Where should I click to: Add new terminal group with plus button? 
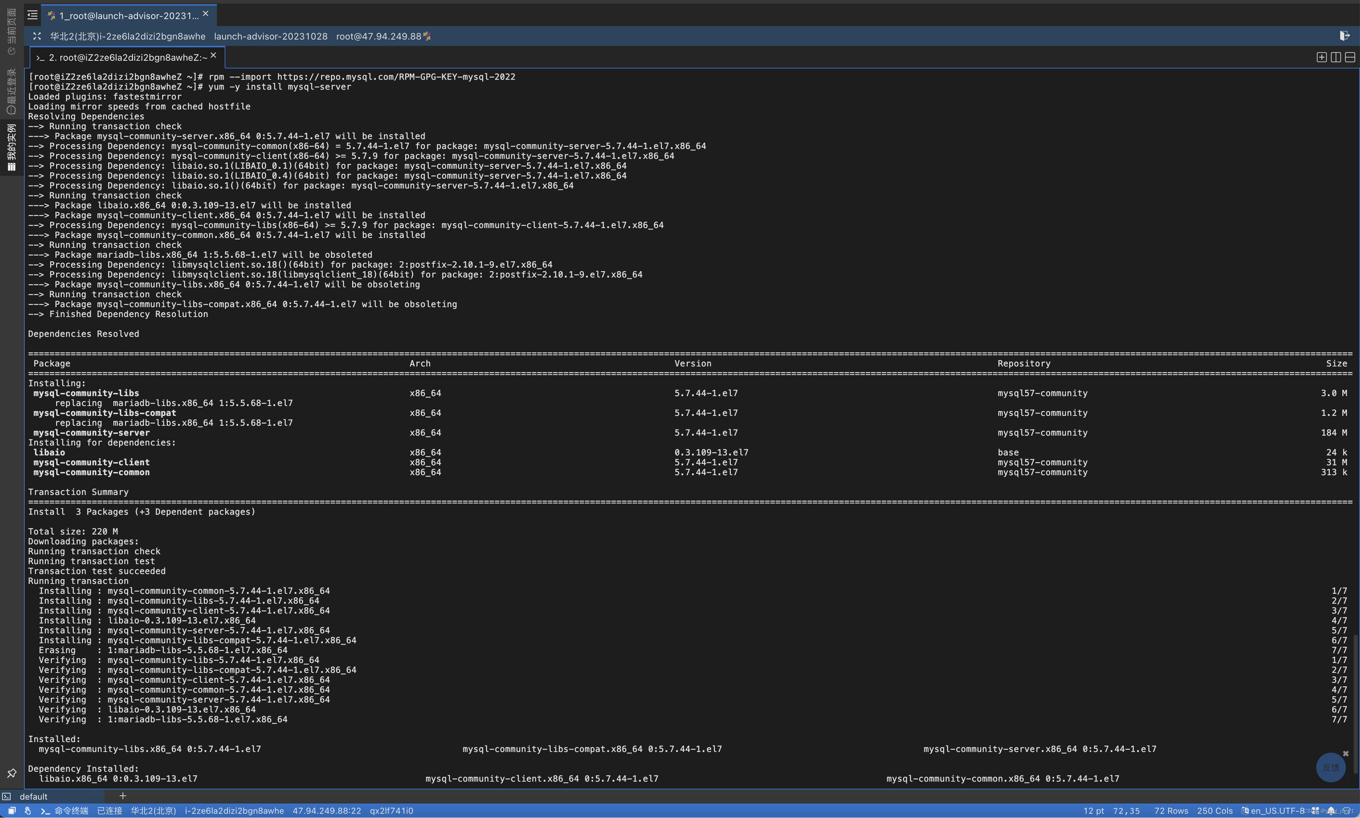122,795
